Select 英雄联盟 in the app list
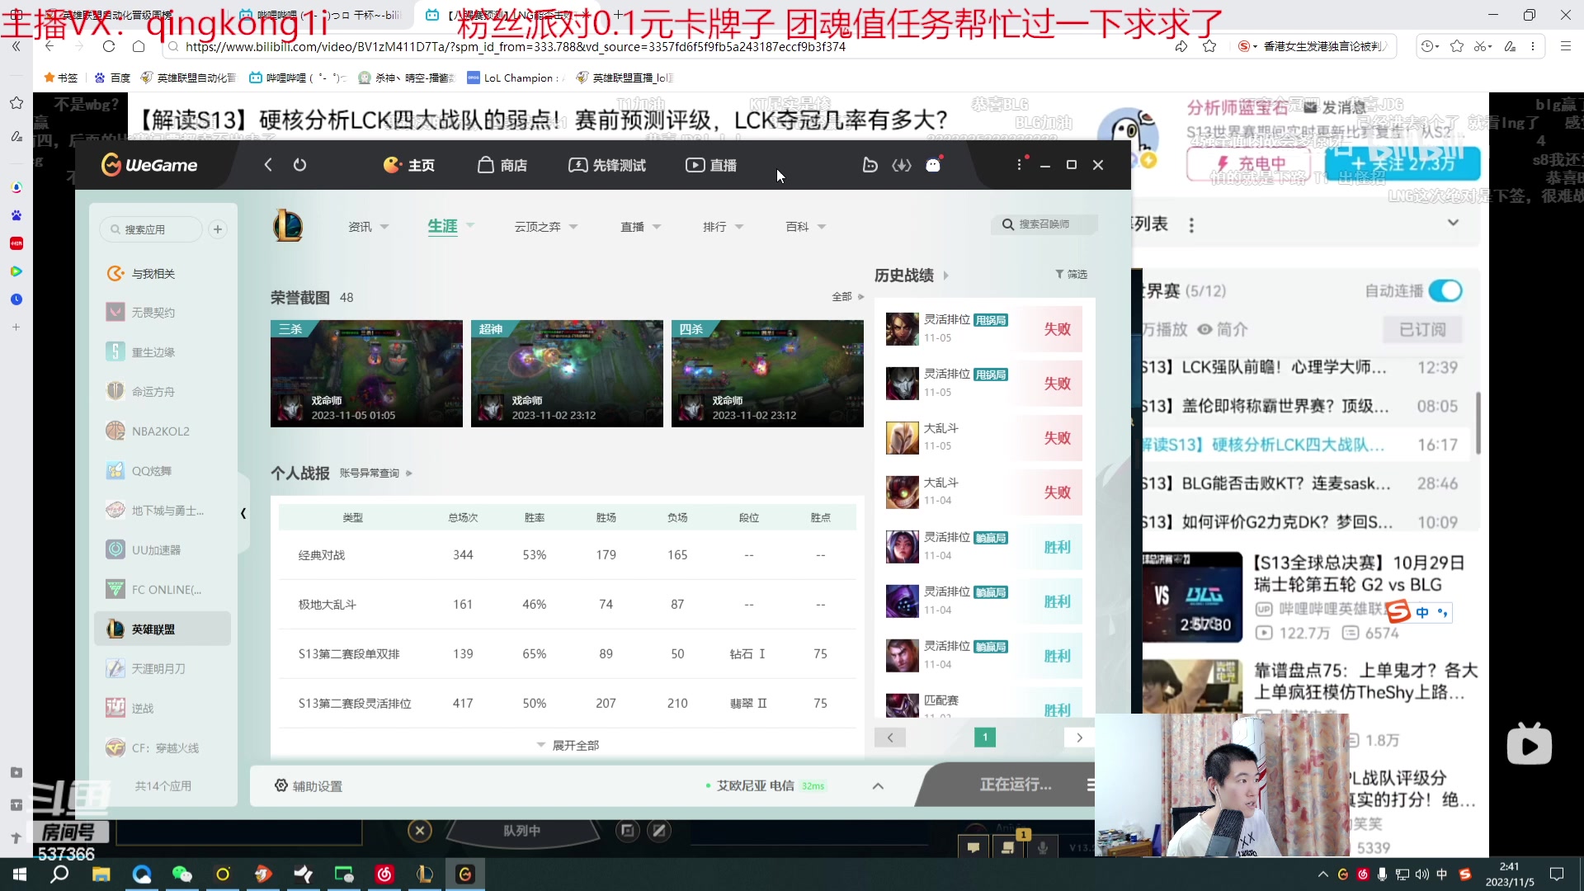This screenshot has width=1584, height=891. 162,629
